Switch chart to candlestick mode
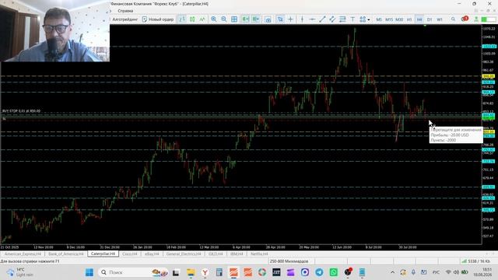498x280 pixels. (192, 19)
